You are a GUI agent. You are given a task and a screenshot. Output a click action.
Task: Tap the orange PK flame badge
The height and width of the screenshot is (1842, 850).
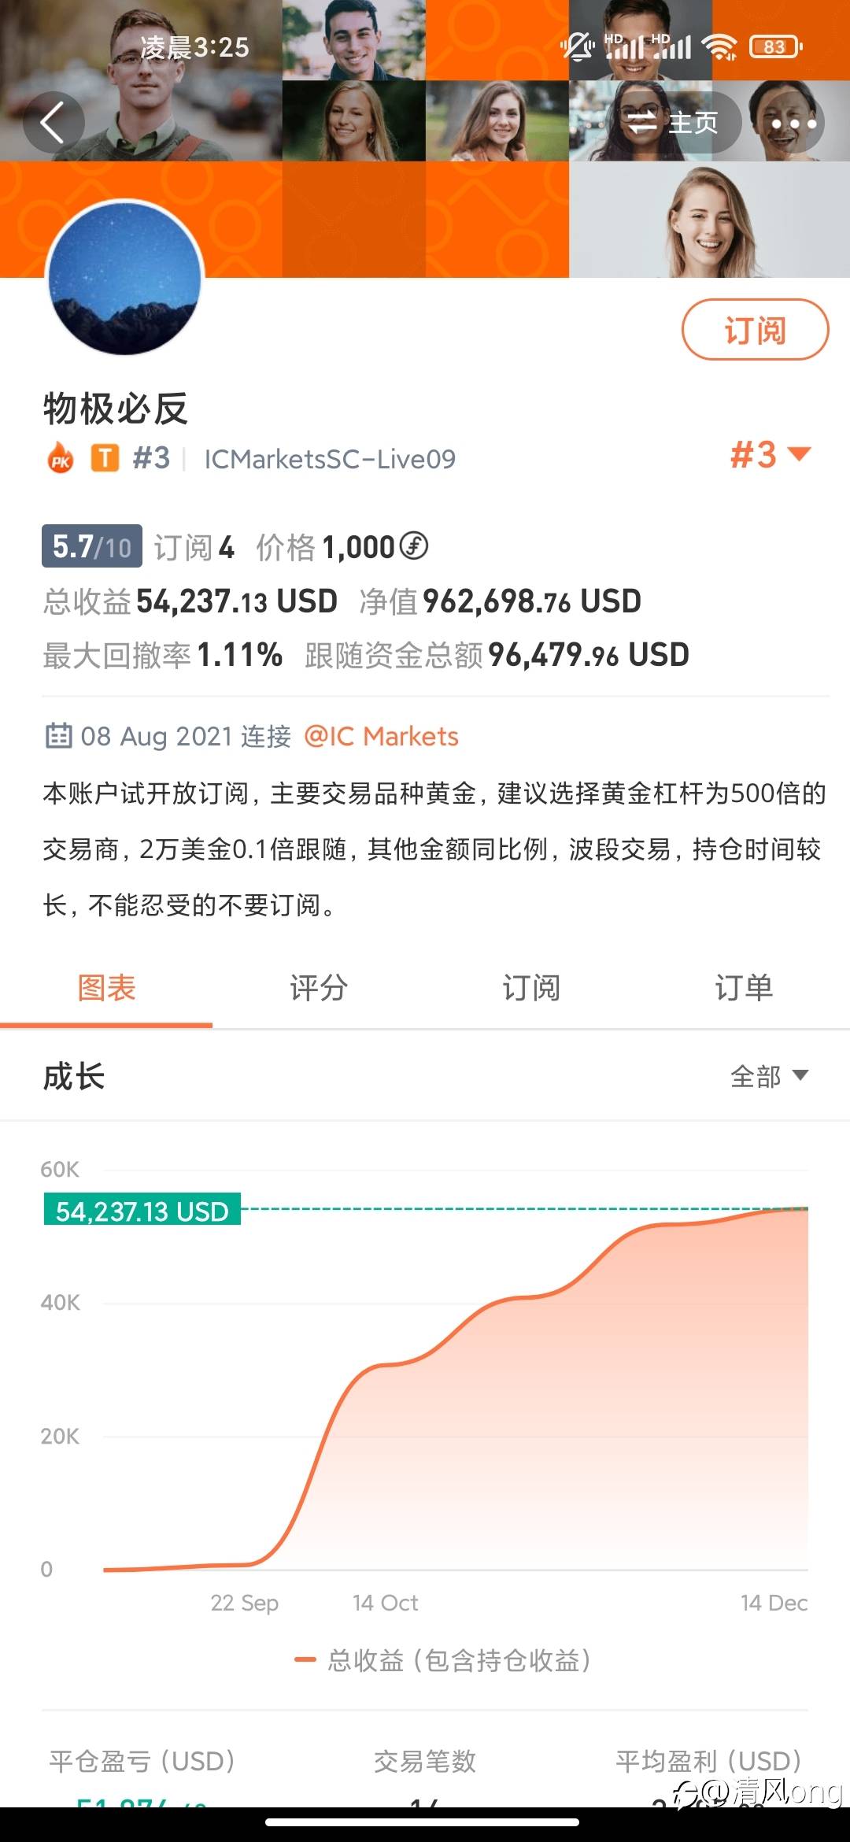click(x=61, y=458)
